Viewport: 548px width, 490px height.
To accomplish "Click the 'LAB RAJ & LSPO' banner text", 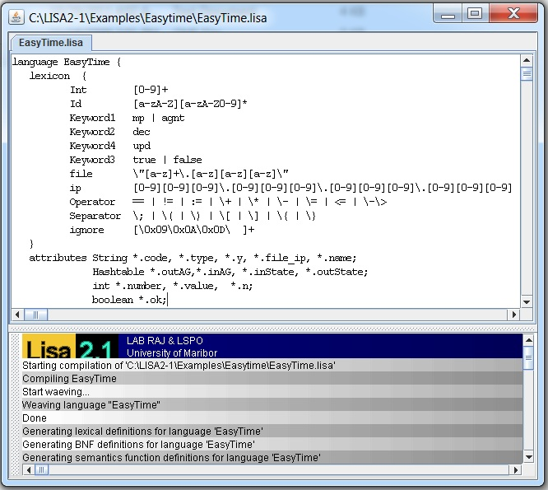I will [165, 340].
